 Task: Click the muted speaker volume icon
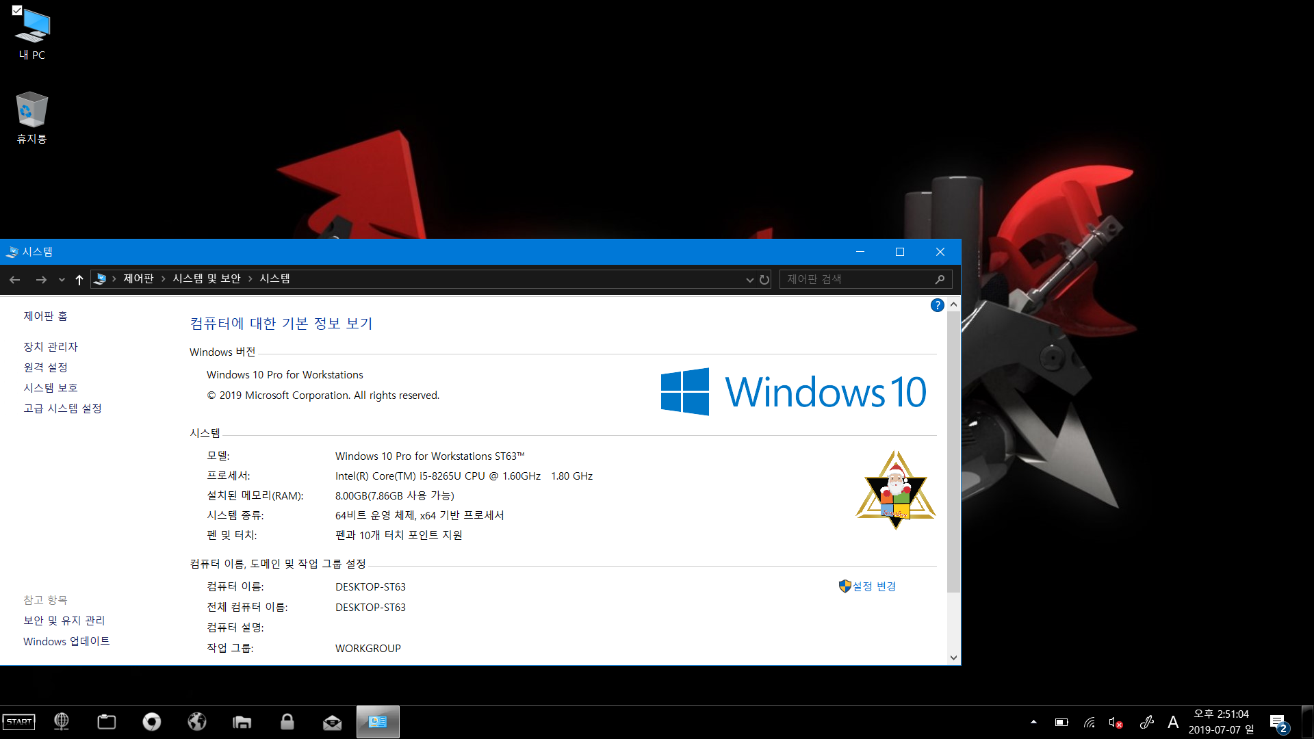pyautogui.click(x=1116, y=722)
